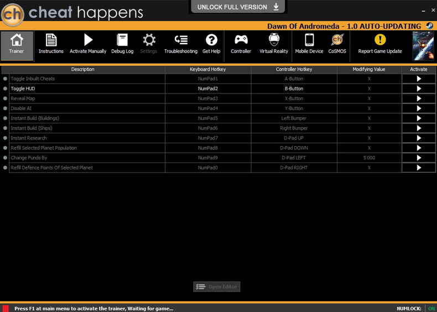Activate Refill Defence Points play arrow
Viewport: 437px width, 312px height.
(x=419, y=168)
